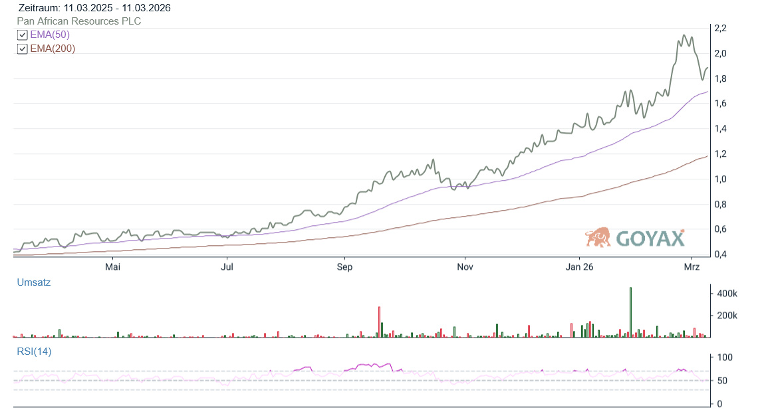Click the GOYAX watermark text
This screenshot has height=410, width=758.
coord(650,239)
